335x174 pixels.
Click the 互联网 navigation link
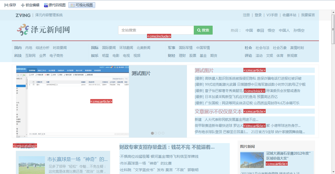pyautogui.click(x=30, y=56)
